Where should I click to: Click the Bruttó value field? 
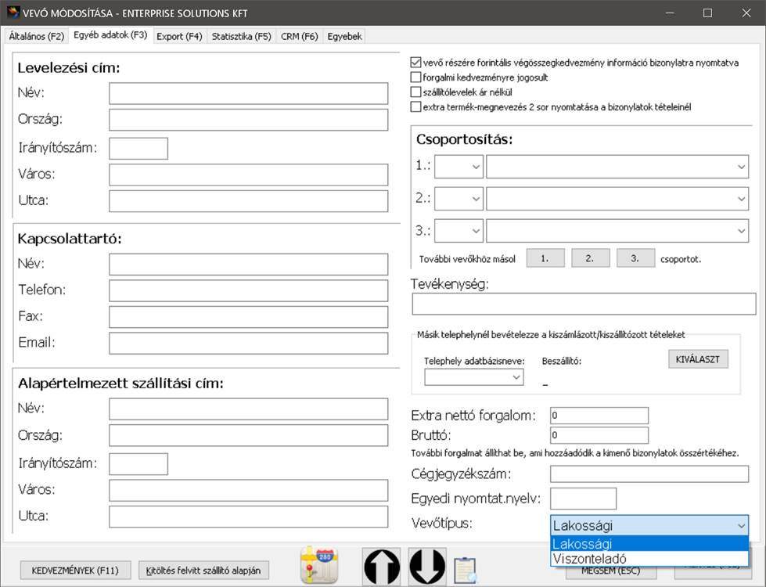(x=599, y=435)
